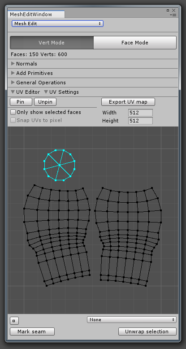Click Export UV map button
Image resolution: width=186 pixels, height=349 pixels.
[x=128, y=102]
